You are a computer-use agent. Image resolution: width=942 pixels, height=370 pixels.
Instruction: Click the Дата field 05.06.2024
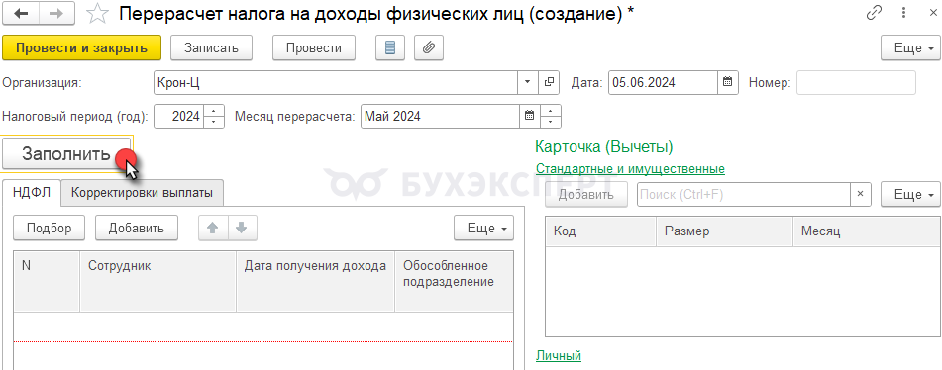[x=664, y=83]
